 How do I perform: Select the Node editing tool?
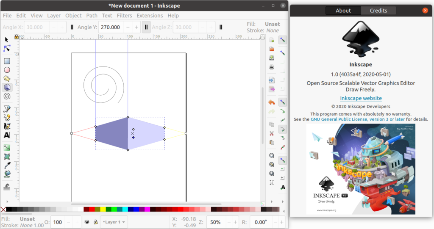point(7,49)
